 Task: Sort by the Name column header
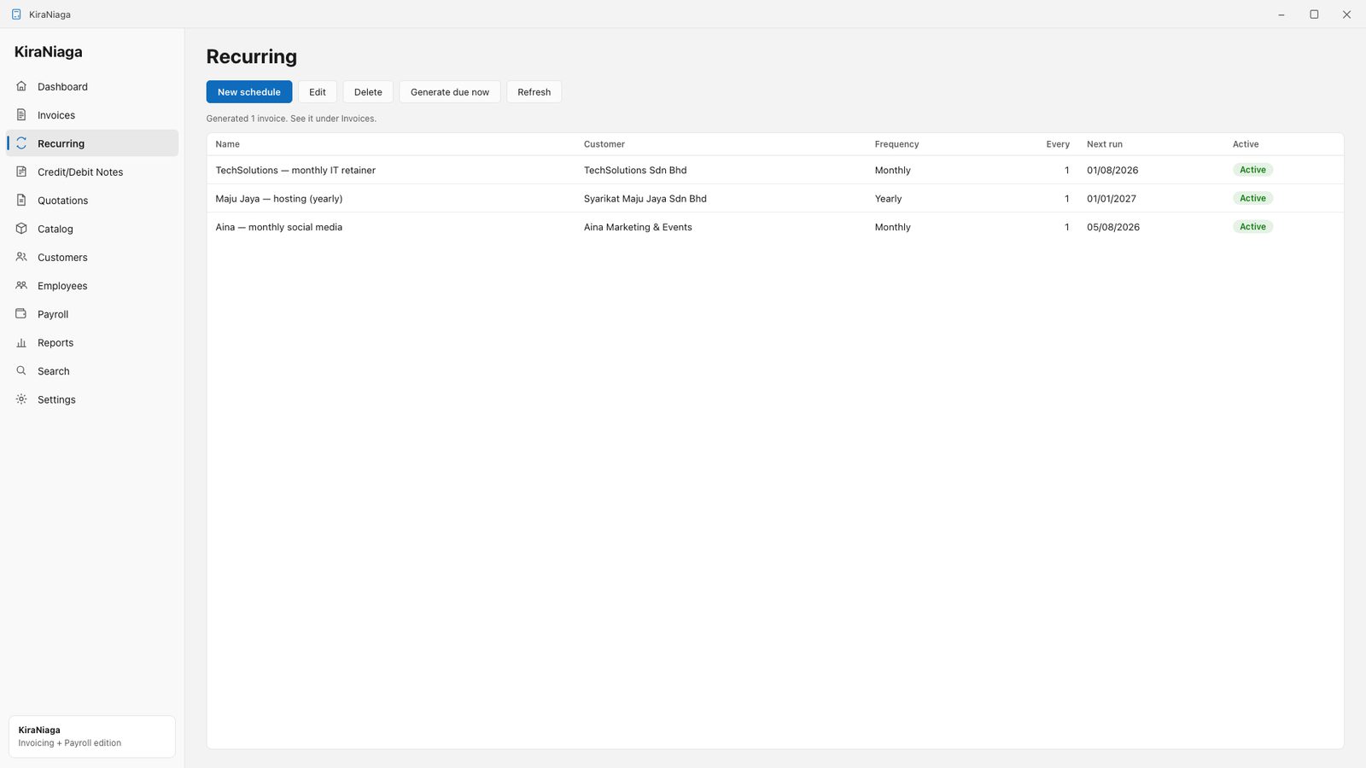click(228, 144)
